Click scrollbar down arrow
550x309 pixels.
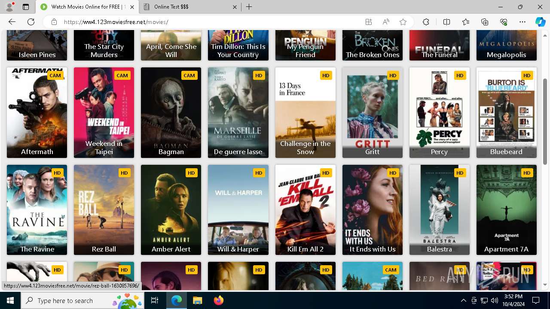[x=545, y=285]
